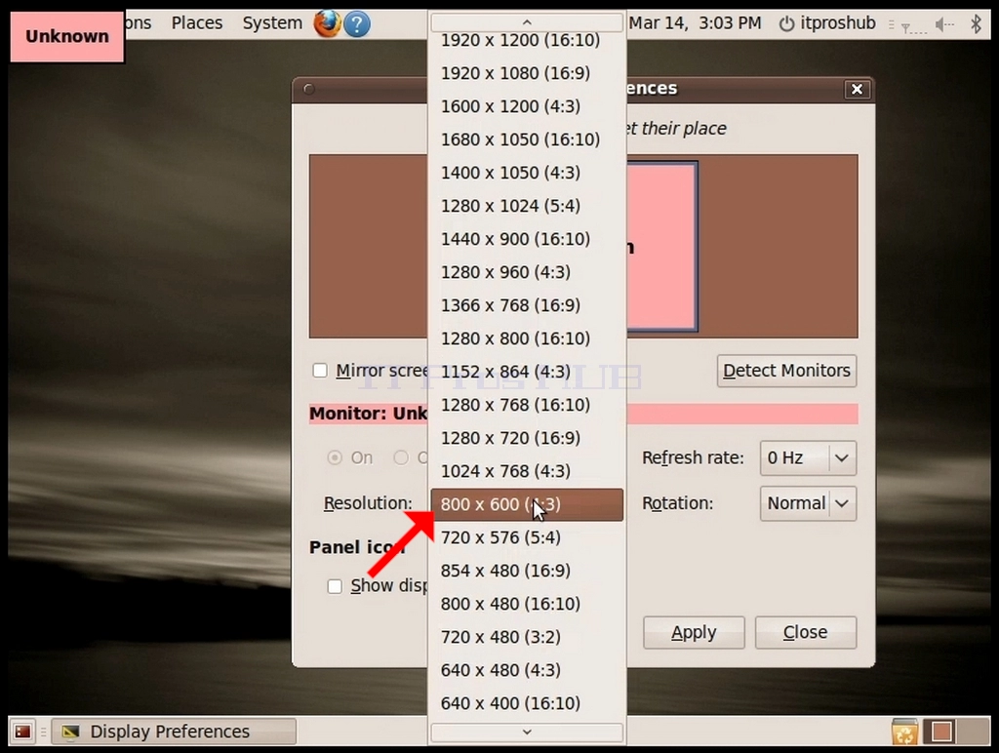Choose 1400 x 1050 (4:3) resolution
The image size is (999, 753).
[527, 173]
